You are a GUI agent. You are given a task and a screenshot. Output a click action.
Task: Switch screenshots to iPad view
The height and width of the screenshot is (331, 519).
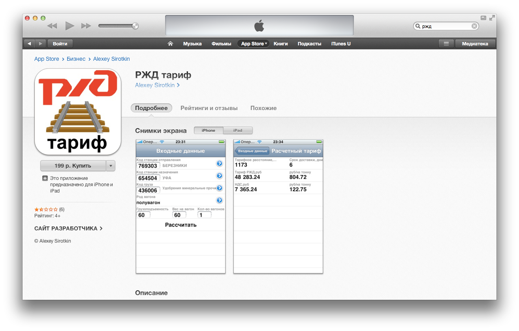[x=238, y=131]
